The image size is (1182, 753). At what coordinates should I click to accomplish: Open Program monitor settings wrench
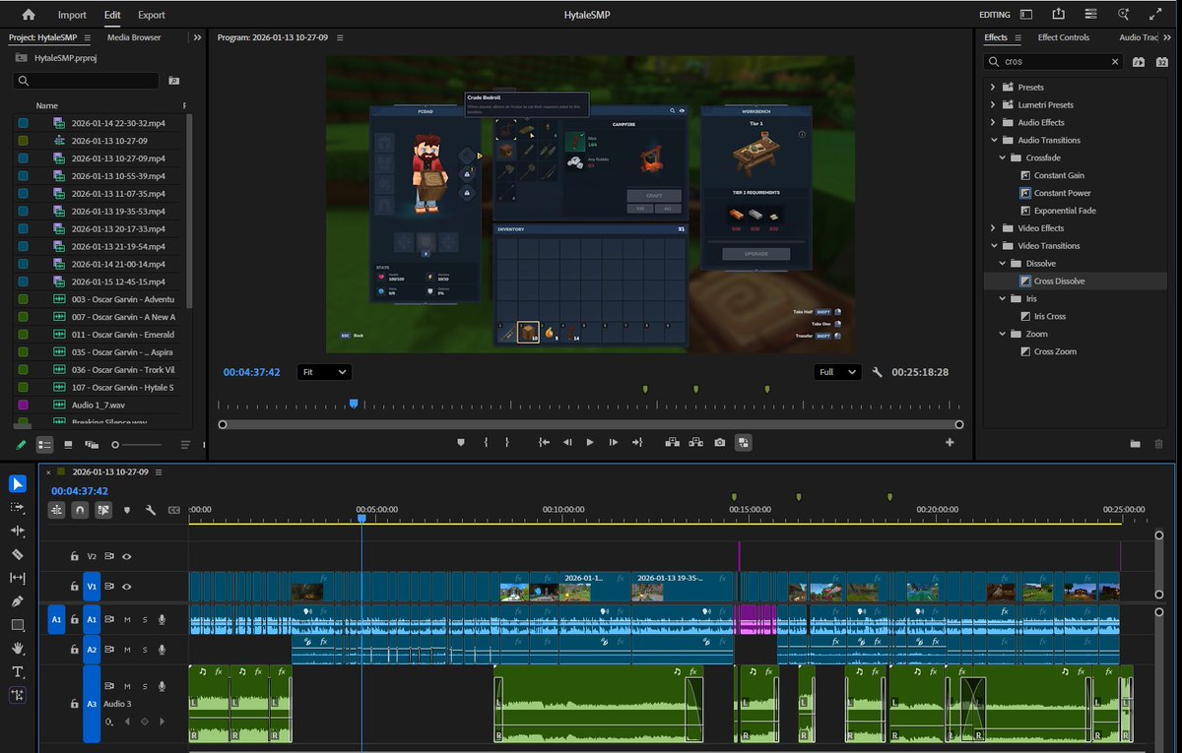click(877, 373)
